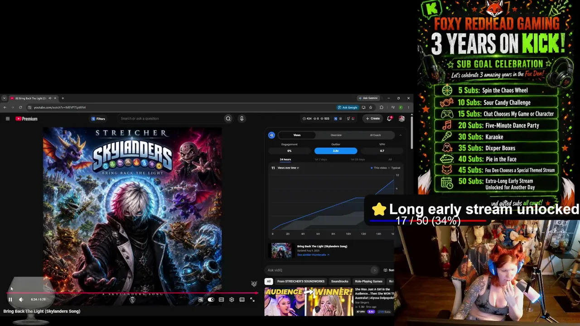Go to YouTube Premium home logo
580x326 pixels.
point(26,119)
